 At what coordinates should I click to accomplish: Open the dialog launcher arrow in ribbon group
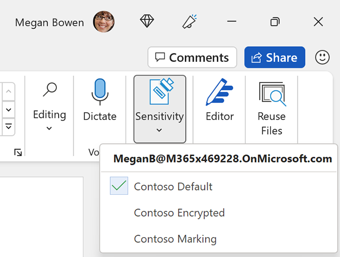[18, 153]
